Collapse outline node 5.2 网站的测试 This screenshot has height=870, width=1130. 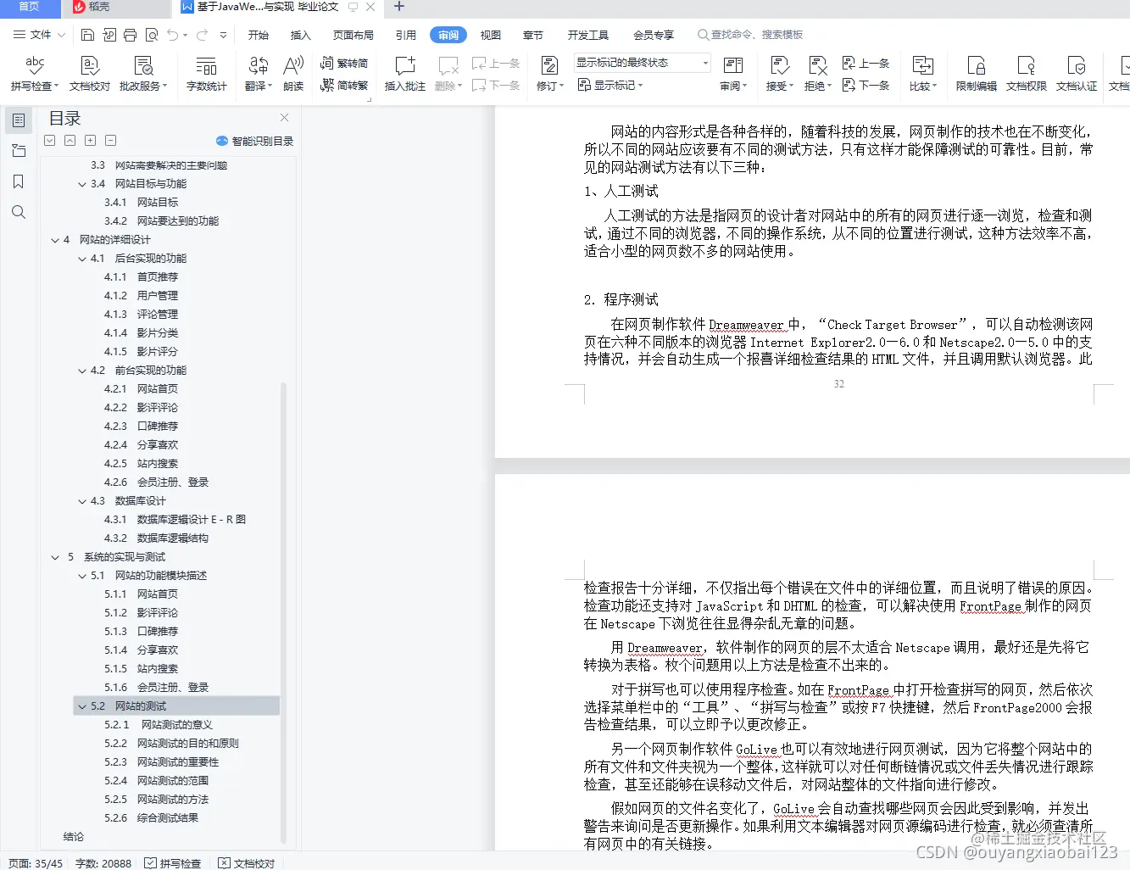[82, 706]
